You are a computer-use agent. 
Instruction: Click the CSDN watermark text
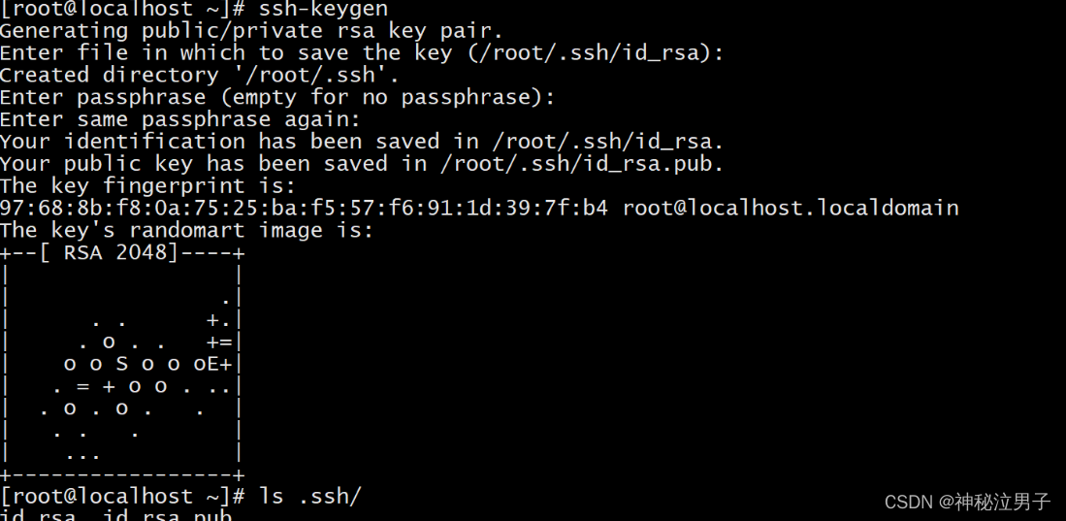click(x=968, y=502)
